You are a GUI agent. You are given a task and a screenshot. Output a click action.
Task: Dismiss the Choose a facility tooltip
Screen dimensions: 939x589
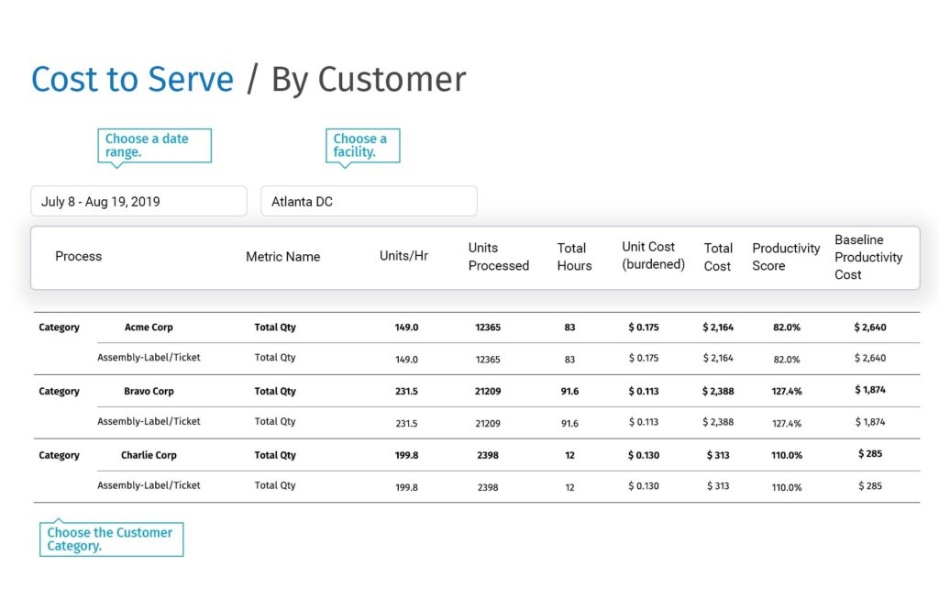(x=362, y=145)
